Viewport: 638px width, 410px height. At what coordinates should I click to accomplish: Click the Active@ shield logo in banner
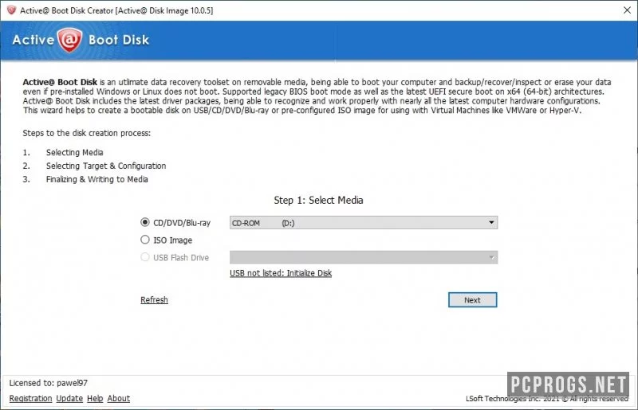point(70,40)
